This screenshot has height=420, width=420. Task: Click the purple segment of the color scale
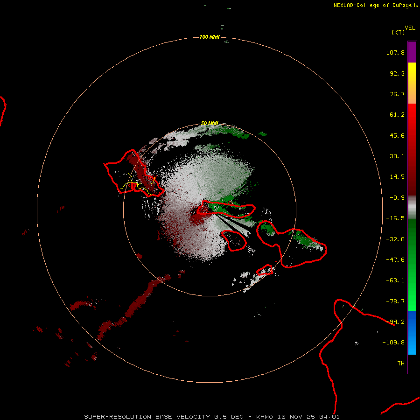point(412,52)
